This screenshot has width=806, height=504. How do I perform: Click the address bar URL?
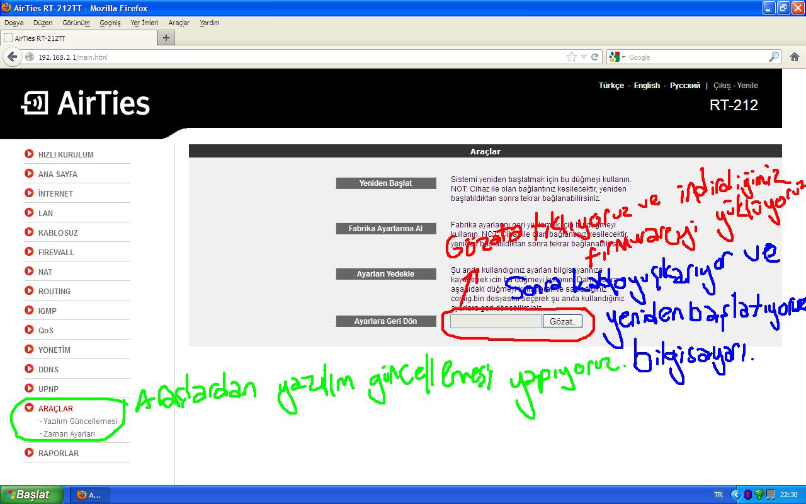(73, 57)
